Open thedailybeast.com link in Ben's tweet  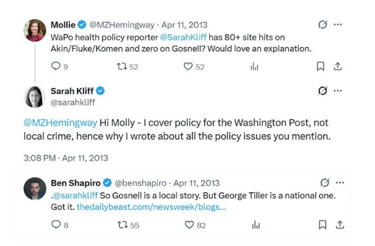pos(151,207)
